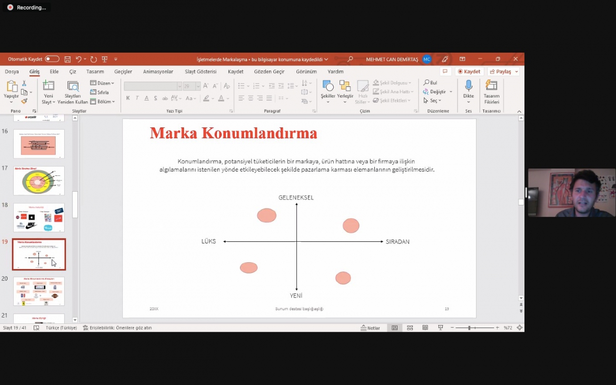Click the Dikte microphone icon

[468, 86]
